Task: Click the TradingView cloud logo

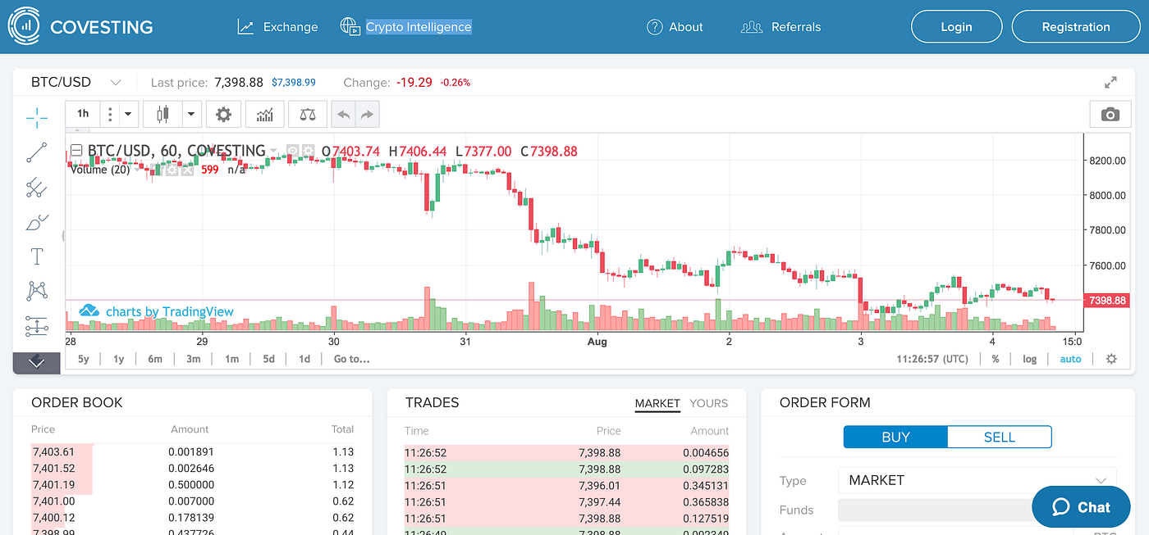Action: [x=89, y=311]
